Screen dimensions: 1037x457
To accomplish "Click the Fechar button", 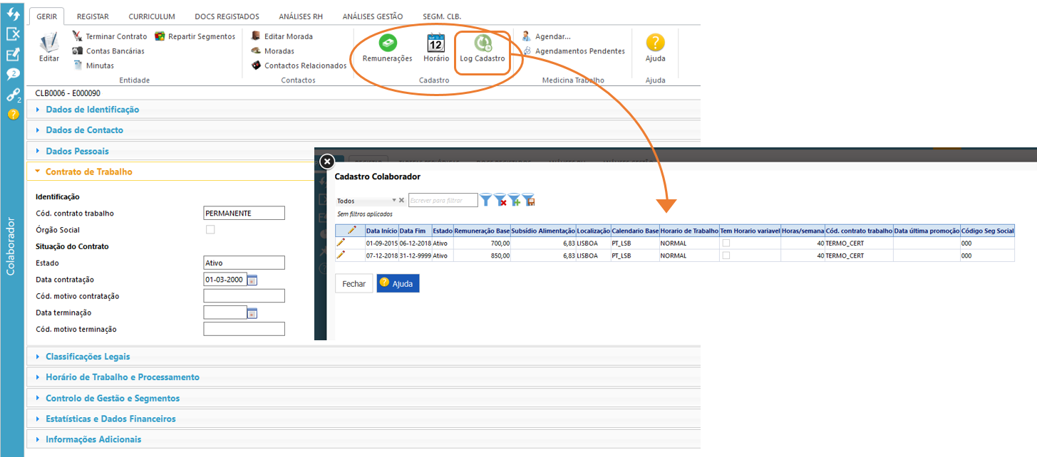I will [x=354, y=283].
